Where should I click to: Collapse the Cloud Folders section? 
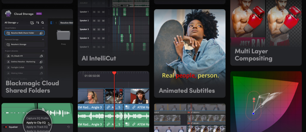click(x=43, y=28)
